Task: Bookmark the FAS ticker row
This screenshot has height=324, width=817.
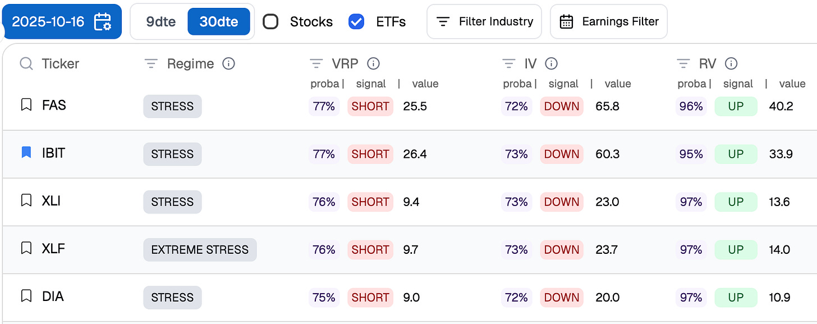Action: pyautogui.click(x=26, y=105)
